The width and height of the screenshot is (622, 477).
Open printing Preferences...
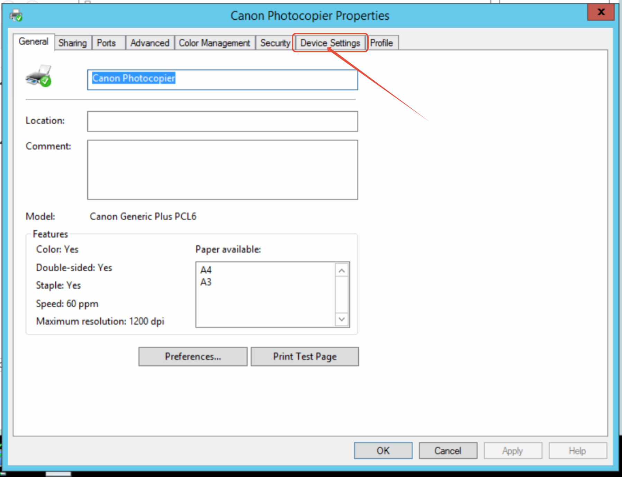(193, 357)
